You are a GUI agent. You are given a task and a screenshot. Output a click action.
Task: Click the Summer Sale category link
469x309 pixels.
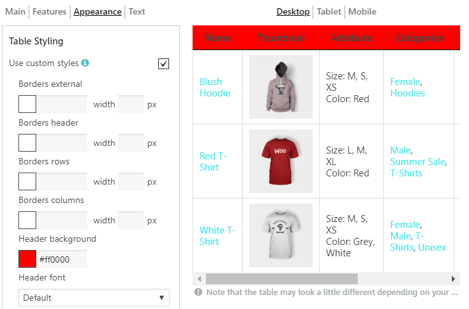(418, 162)
